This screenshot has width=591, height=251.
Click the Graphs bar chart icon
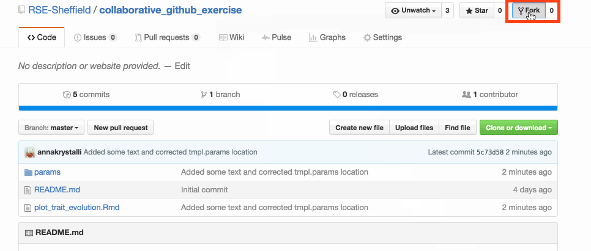(313, 38)
